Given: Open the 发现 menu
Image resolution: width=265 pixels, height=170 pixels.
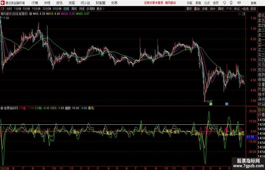Looking at the screenshot, I should coord(72,3).
